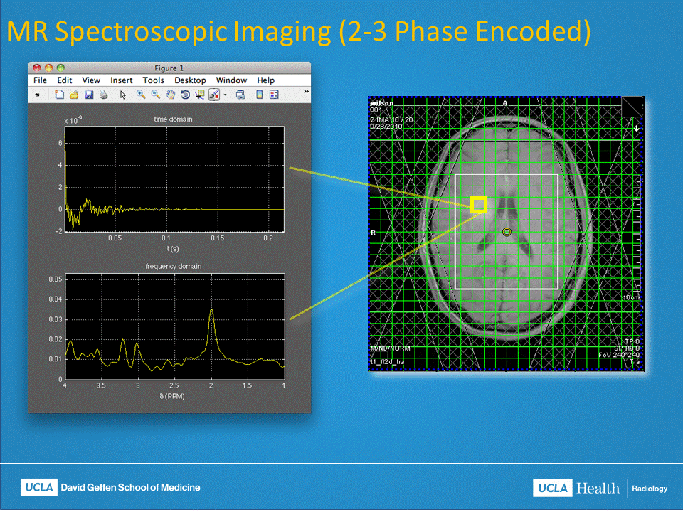Toggle the Insert Legend button
This screenshot has height=512, width=683.
(x=274, y=95)
